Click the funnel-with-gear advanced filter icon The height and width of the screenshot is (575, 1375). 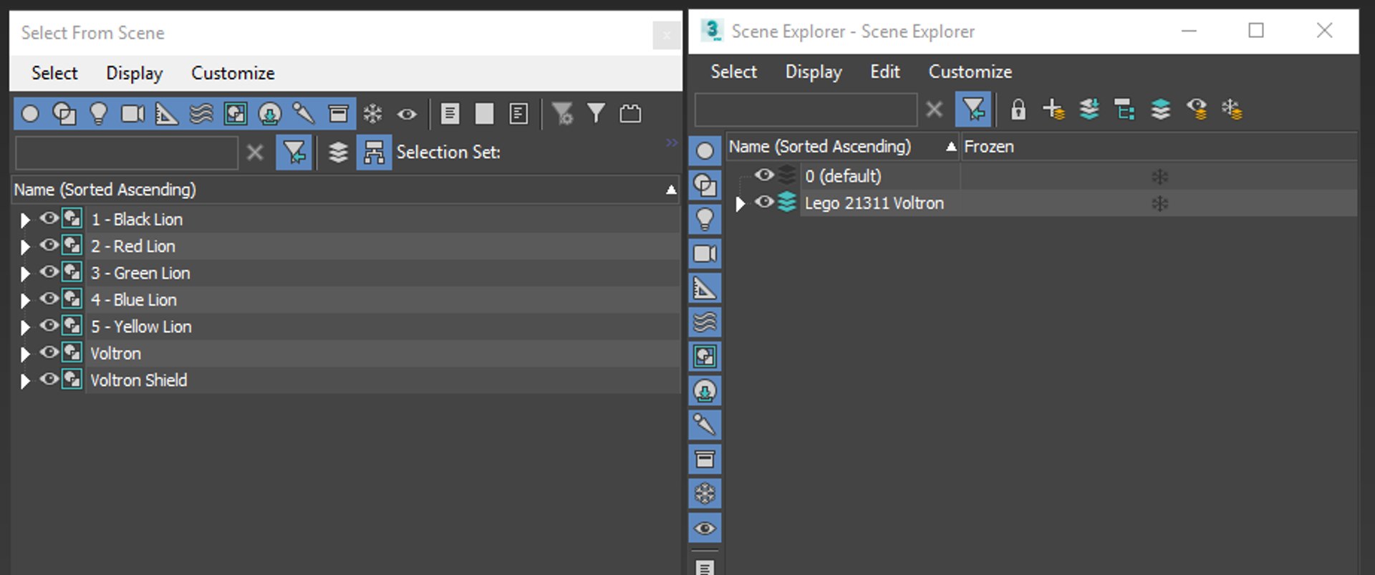point(562,113)
